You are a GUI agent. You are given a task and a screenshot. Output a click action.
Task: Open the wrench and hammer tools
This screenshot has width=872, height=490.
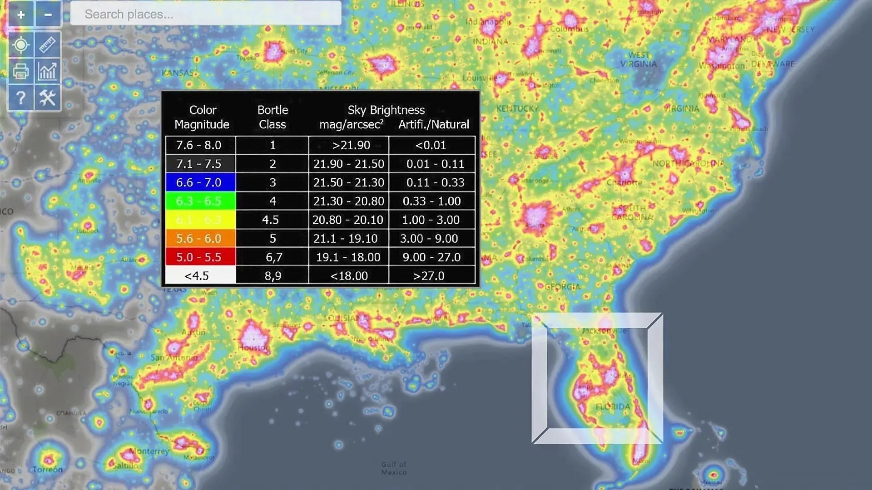tap(48, 98)
